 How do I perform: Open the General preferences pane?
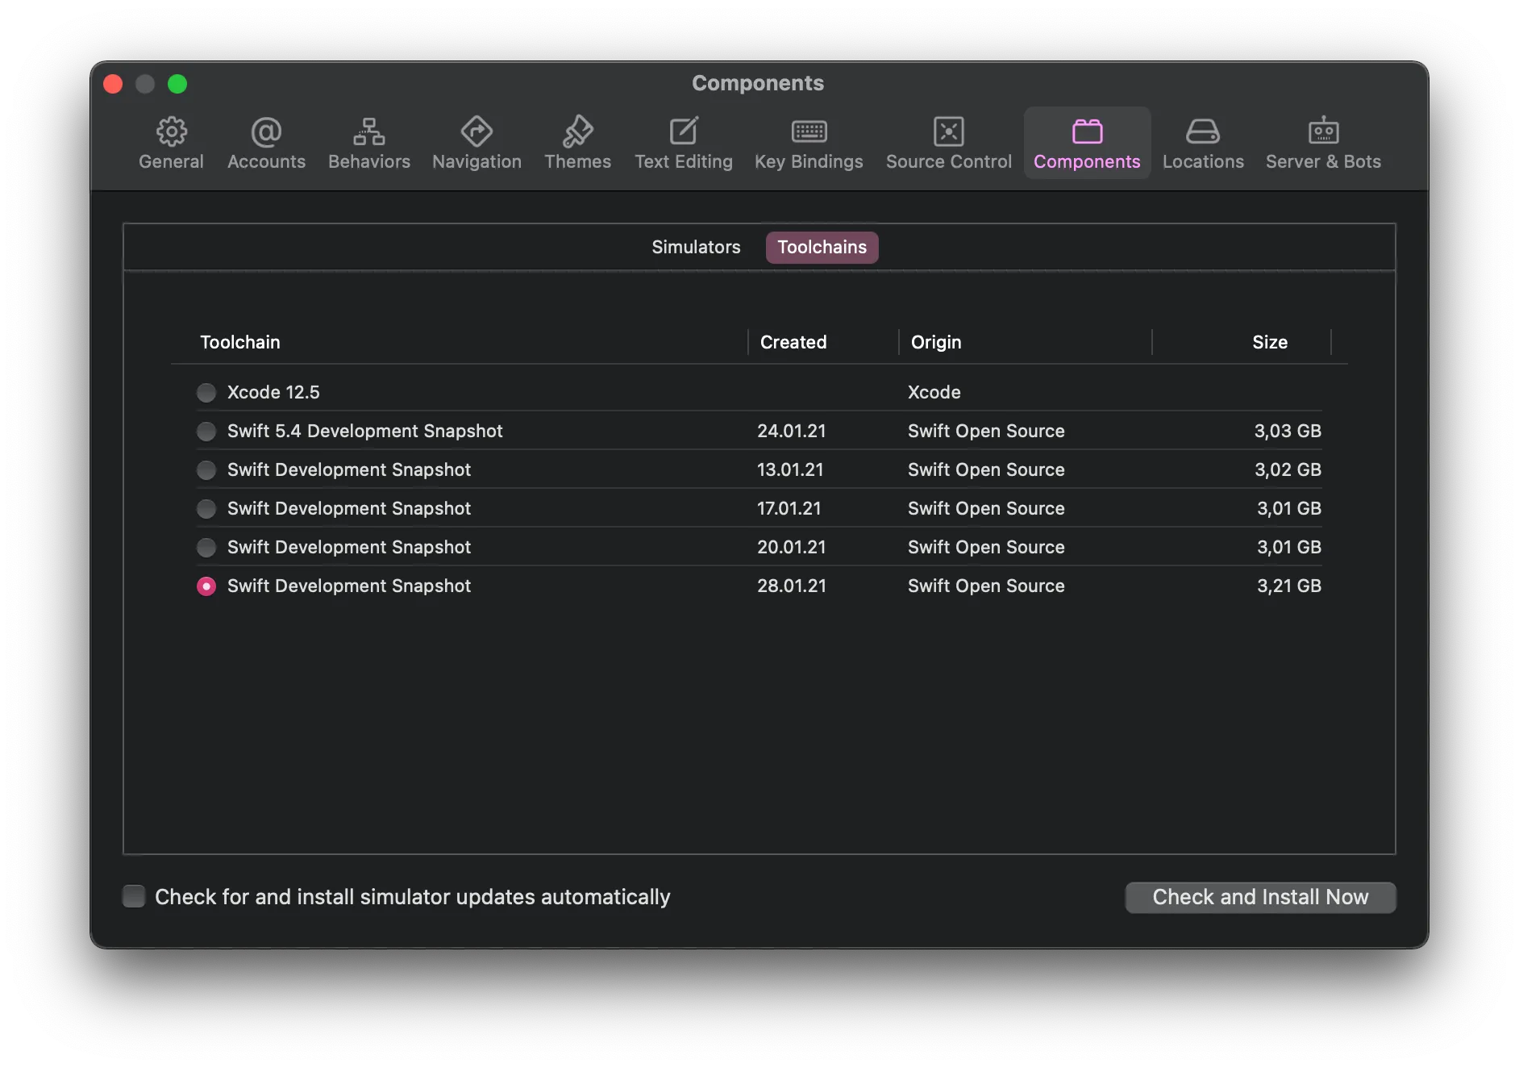tap(170, 142)
